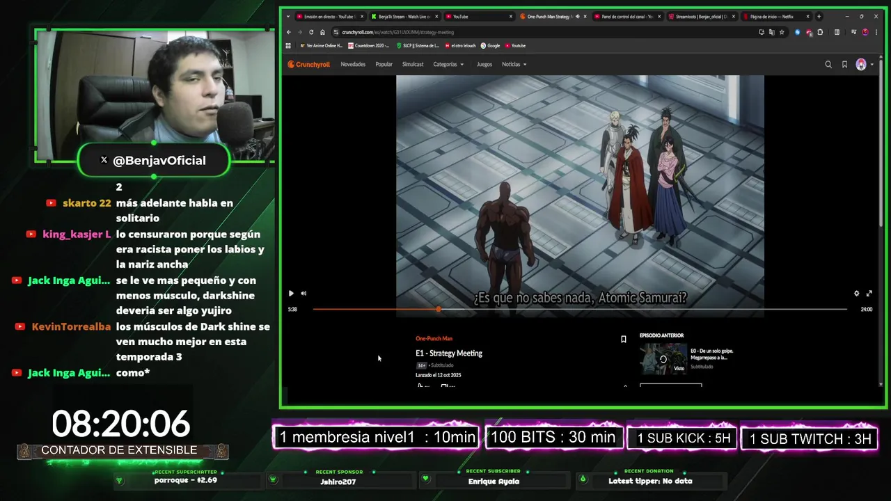
Task: Mute the Crunchyroll player volume
Action: 303,293
